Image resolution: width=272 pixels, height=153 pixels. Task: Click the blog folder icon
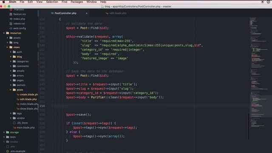click(14, 57)
